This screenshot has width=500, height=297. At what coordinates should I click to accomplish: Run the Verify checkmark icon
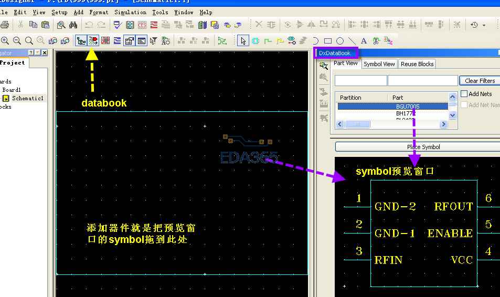point(118,25)
